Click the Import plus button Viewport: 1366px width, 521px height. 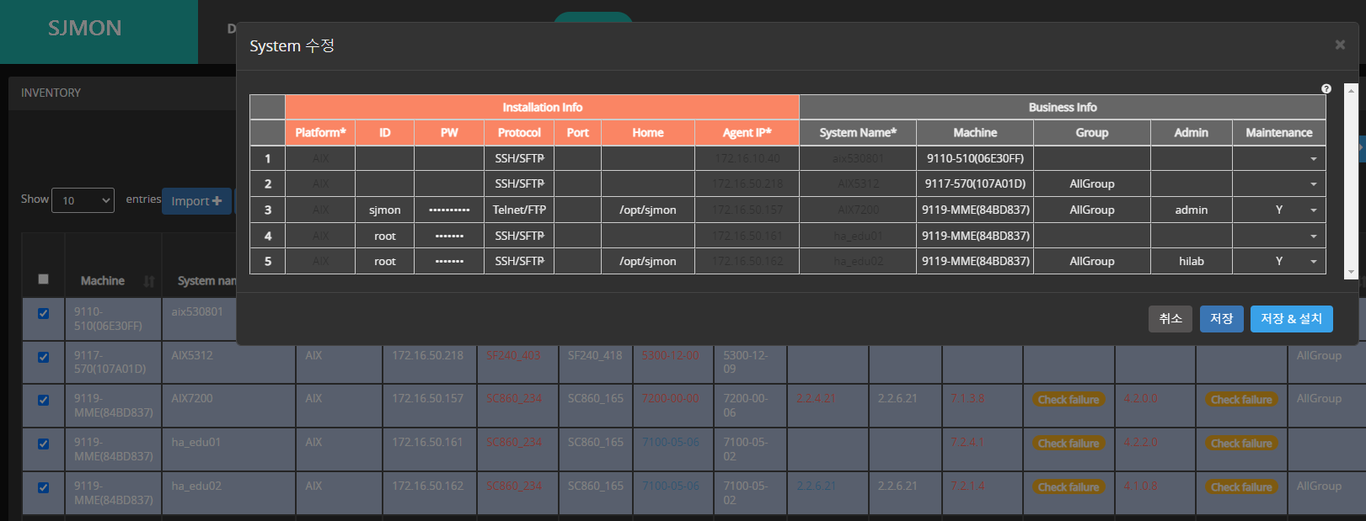point(196,201)
